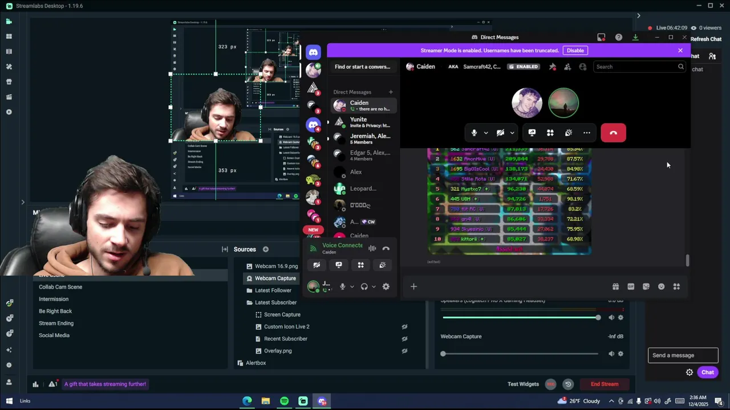Open output device arrow beside headphones
Viewport: 730px width, 410px height.
point(374,286)
